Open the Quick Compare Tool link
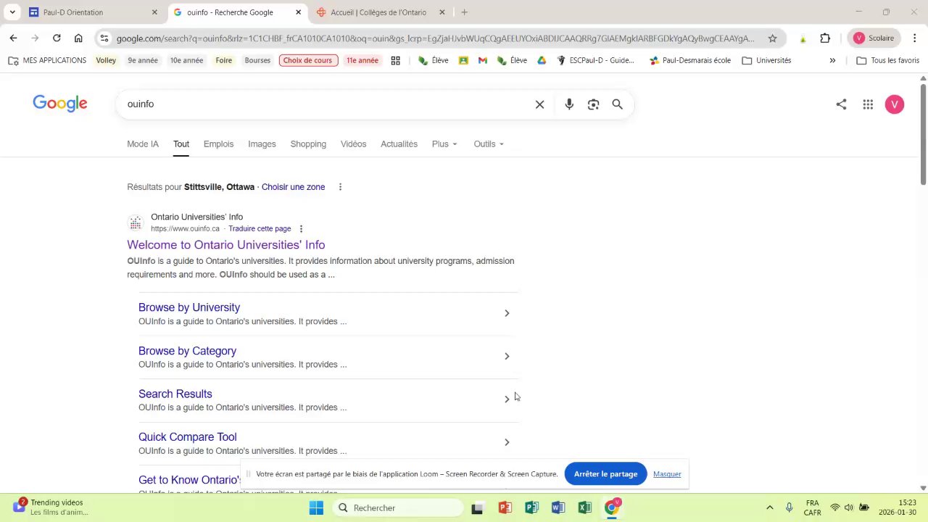The image size is (928, 522). (188, 437)
